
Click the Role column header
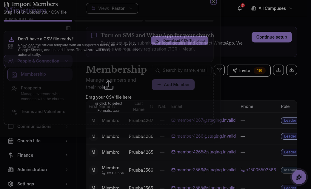point(285,106)
